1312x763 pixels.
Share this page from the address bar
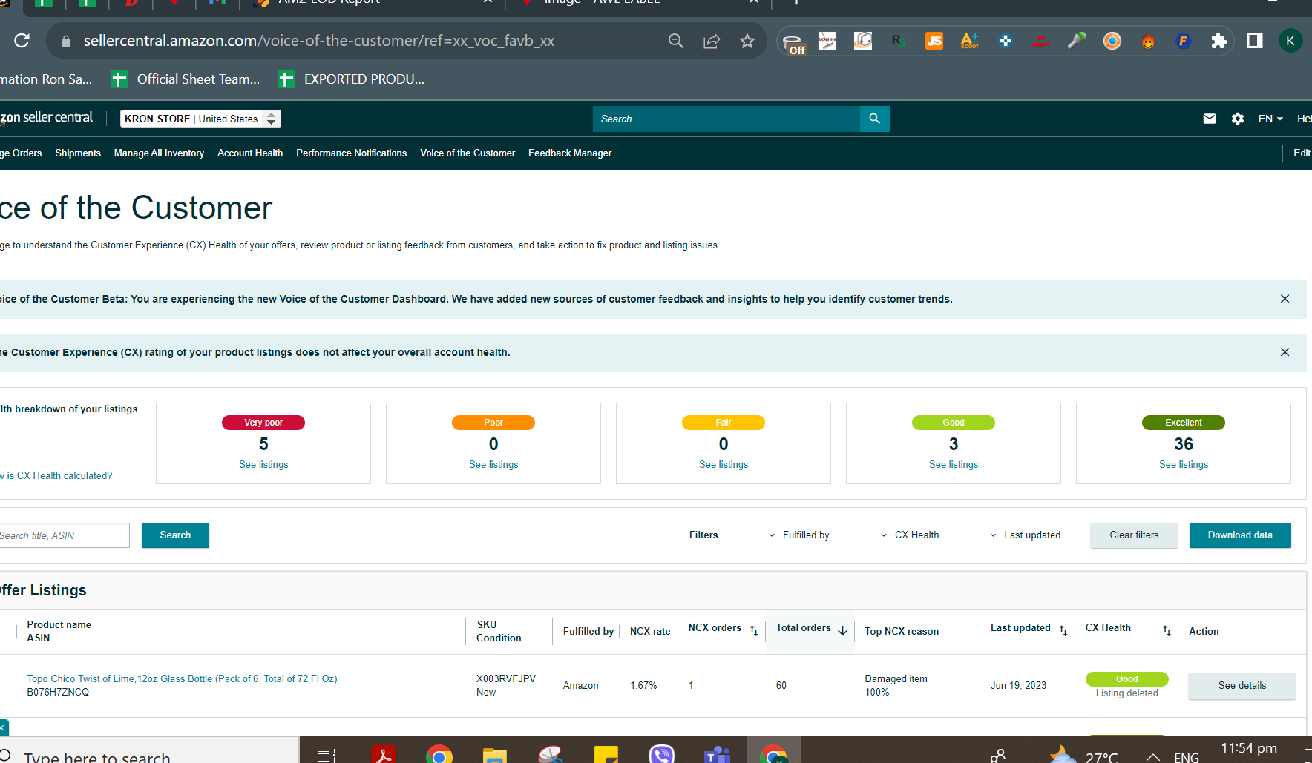tap(712, 41)
